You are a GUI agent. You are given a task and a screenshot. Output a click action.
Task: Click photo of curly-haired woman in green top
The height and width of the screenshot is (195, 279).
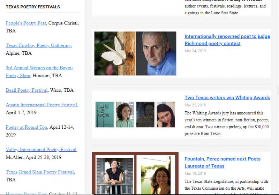click(x=125, y=114)
